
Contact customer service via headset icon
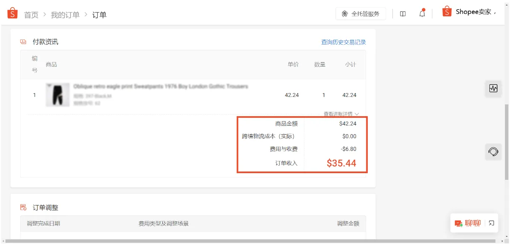tap(493, 152)
